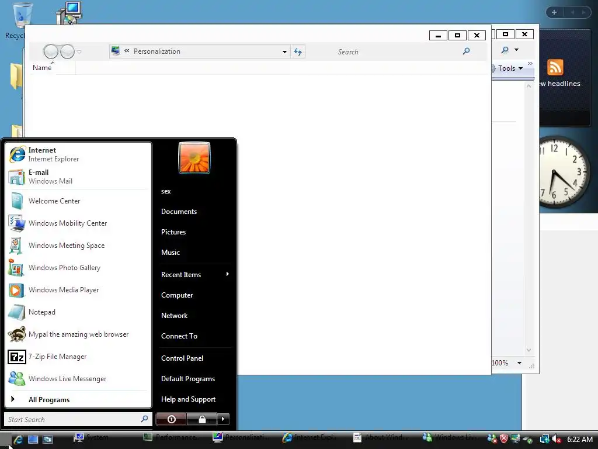
Task: Launch Welcome Center from Start menu
Action: pyautogui.click(x=78, y=201)
